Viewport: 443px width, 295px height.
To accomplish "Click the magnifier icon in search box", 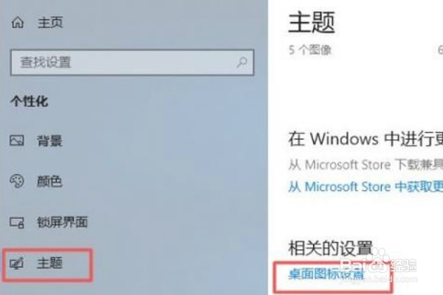I will tap(242, 62).
